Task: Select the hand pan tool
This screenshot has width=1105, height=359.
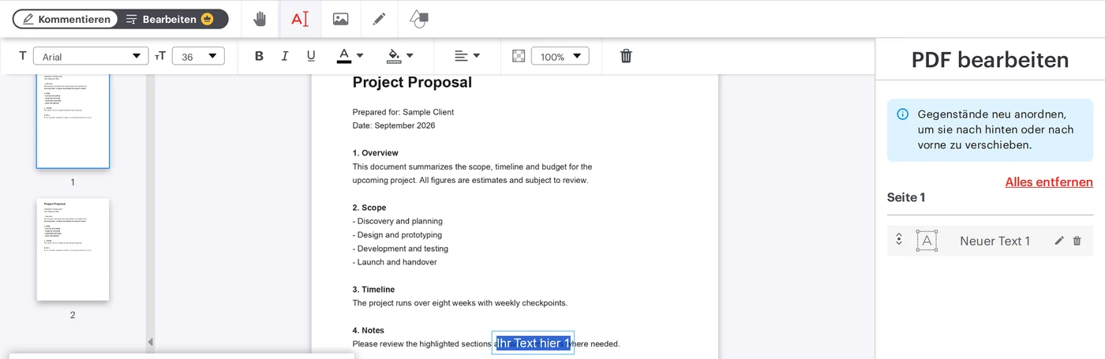Action: pos(260,19)
